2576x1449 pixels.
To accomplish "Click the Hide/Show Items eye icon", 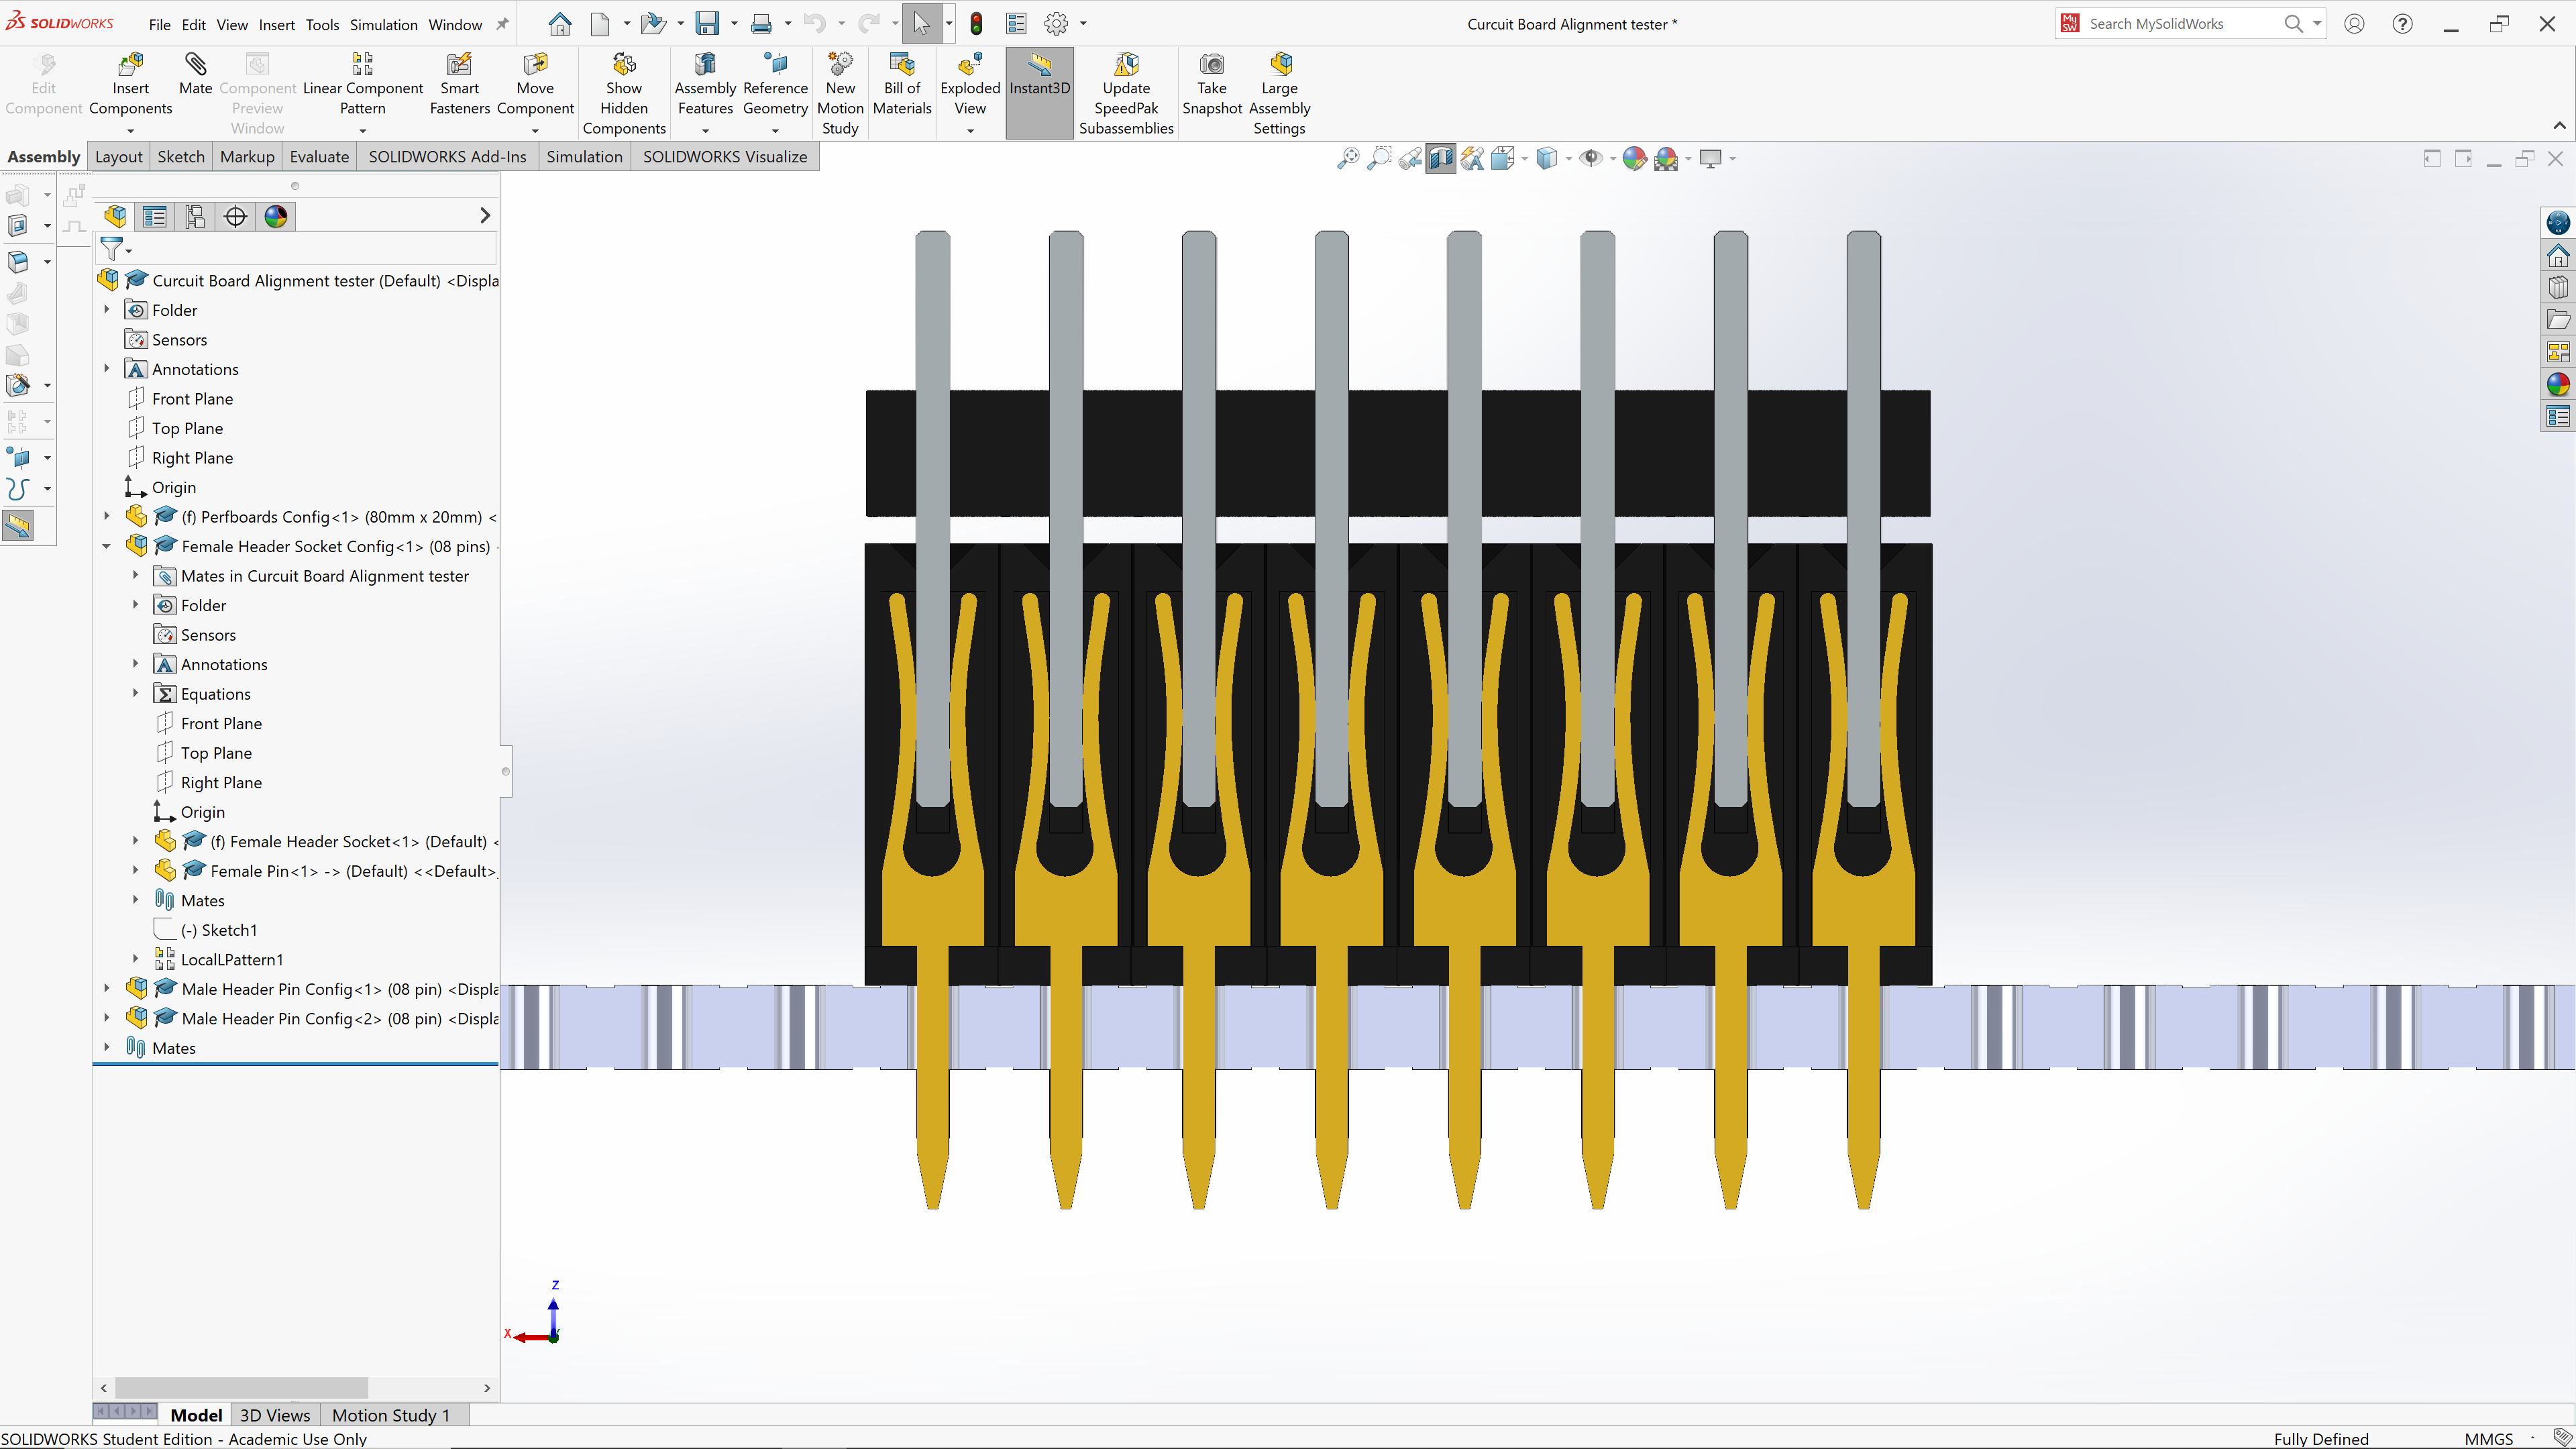I will pyautogui.click(x=1591, y=158).
